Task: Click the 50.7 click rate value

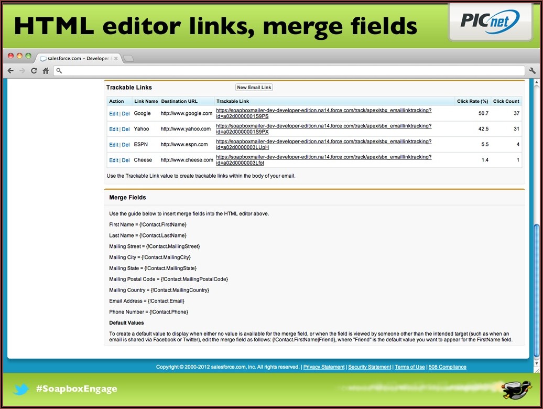Action: point(483,113)
